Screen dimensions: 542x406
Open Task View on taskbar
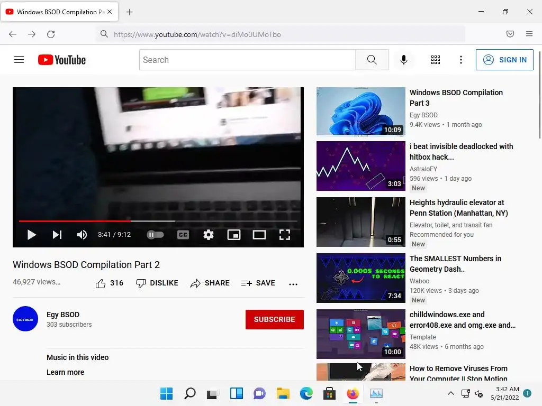pyautogui.click(x=213, y=393)
